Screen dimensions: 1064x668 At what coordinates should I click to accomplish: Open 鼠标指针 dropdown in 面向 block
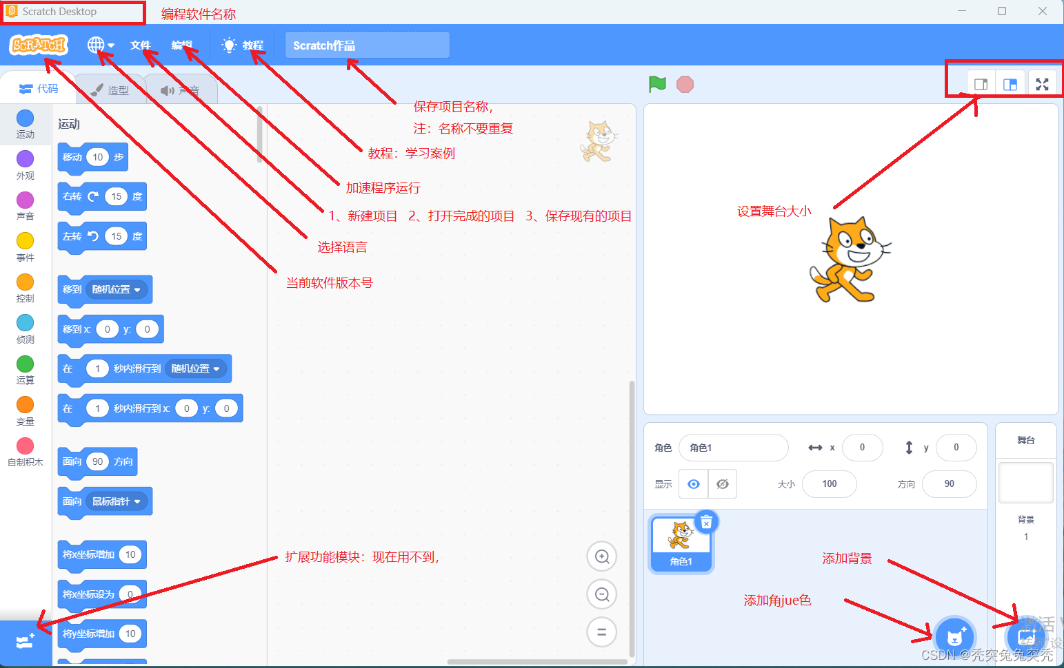pyautogui.click(x=117, y=501)
